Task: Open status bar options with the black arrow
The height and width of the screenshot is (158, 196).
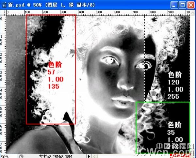Action: [89, 156]
